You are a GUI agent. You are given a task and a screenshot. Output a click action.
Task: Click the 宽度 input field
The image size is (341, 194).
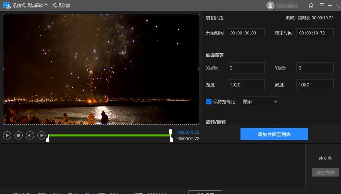[246, 85]
